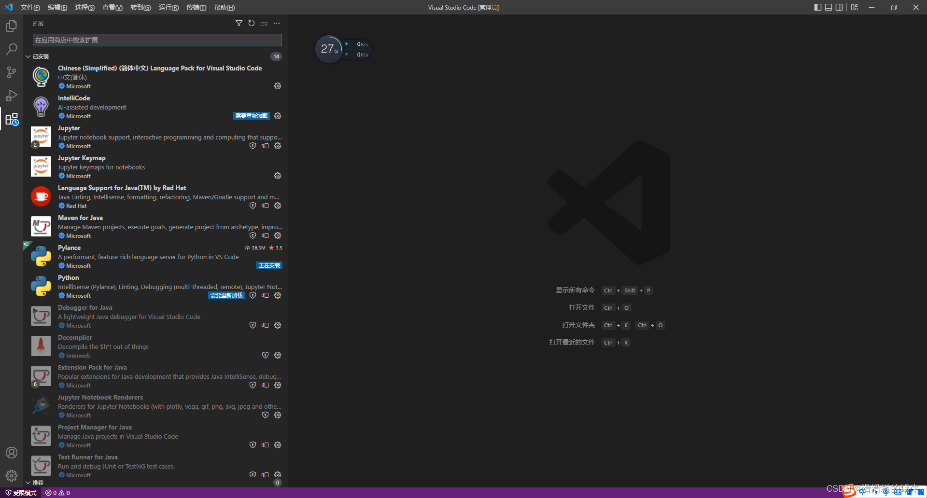
Task: Toggle the secondary side bar layout button
Action: coord(840,7)
